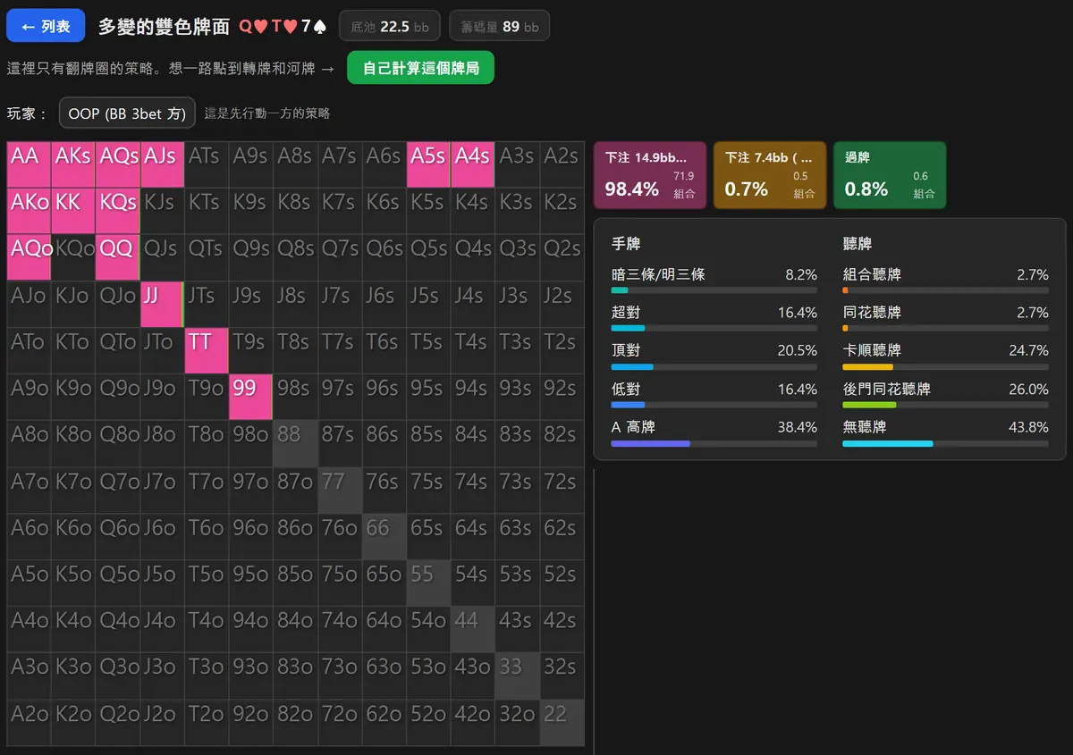Select the 76s hand cell

tap(384, 490)
